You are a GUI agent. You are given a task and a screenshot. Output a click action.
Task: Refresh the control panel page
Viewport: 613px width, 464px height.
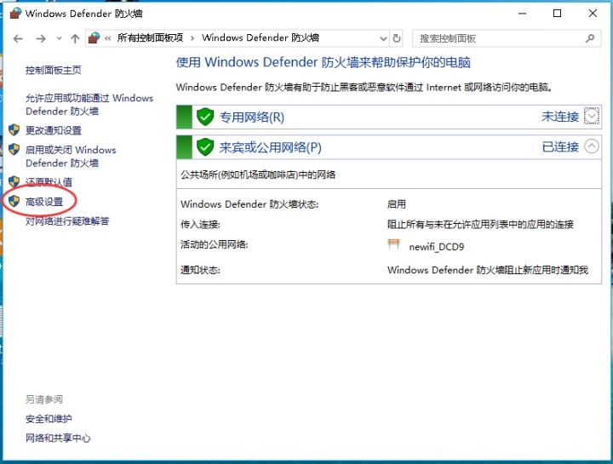tap(397, 38)
